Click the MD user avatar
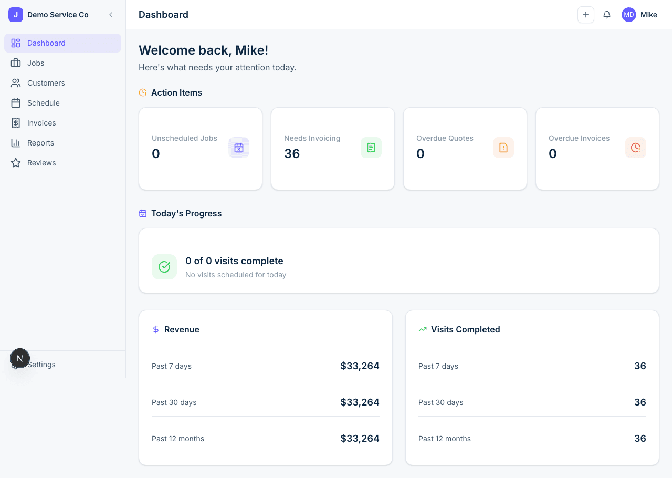 click(x=629, y=15)
